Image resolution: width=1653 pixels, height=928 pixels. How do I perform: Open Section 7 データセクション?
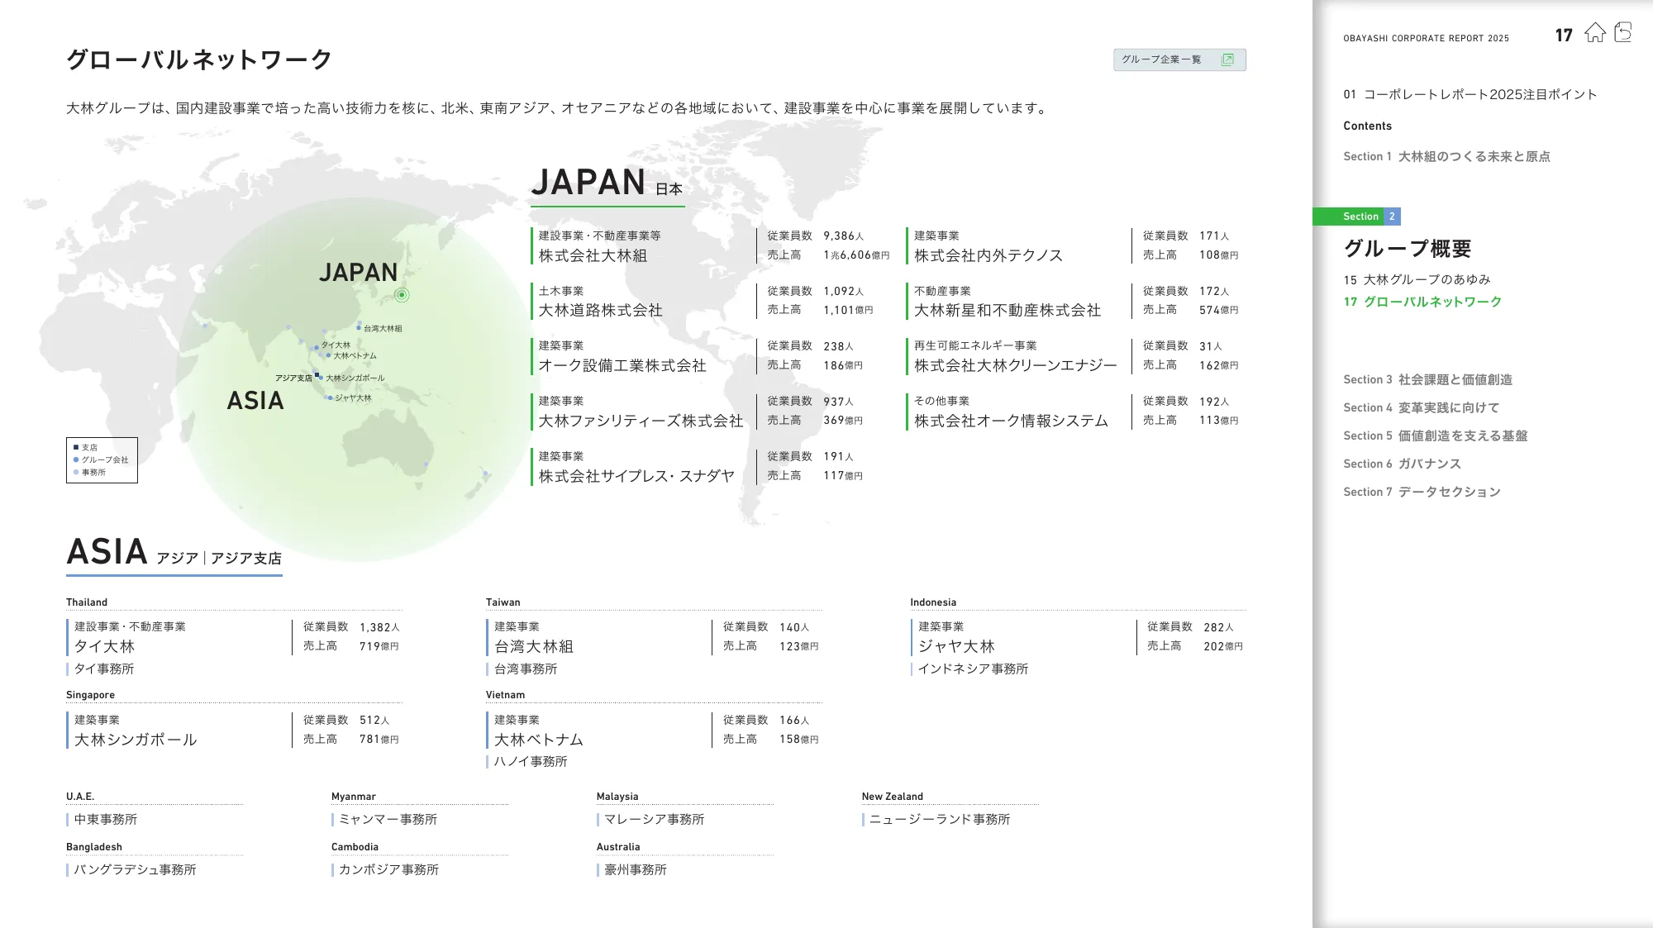1422,492
